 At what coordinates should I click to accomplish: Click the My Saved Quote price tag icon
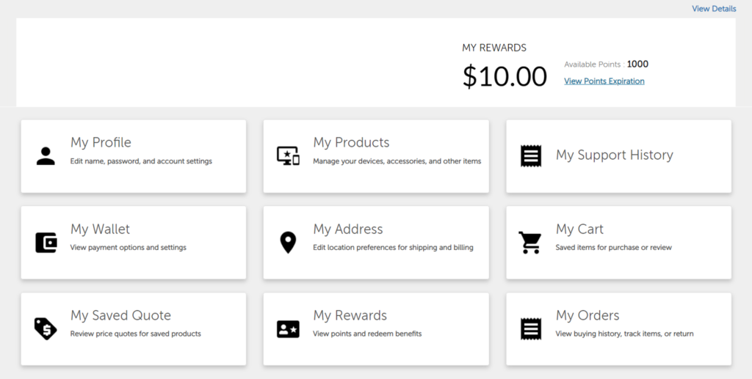tap(46, 328)
